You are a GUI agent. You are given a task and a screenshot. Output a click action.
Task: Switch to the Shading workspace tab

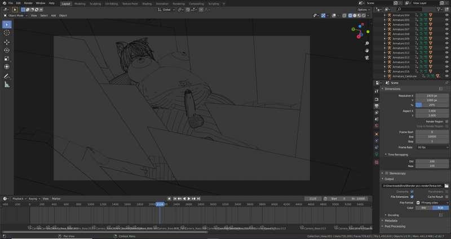[147, 4]
